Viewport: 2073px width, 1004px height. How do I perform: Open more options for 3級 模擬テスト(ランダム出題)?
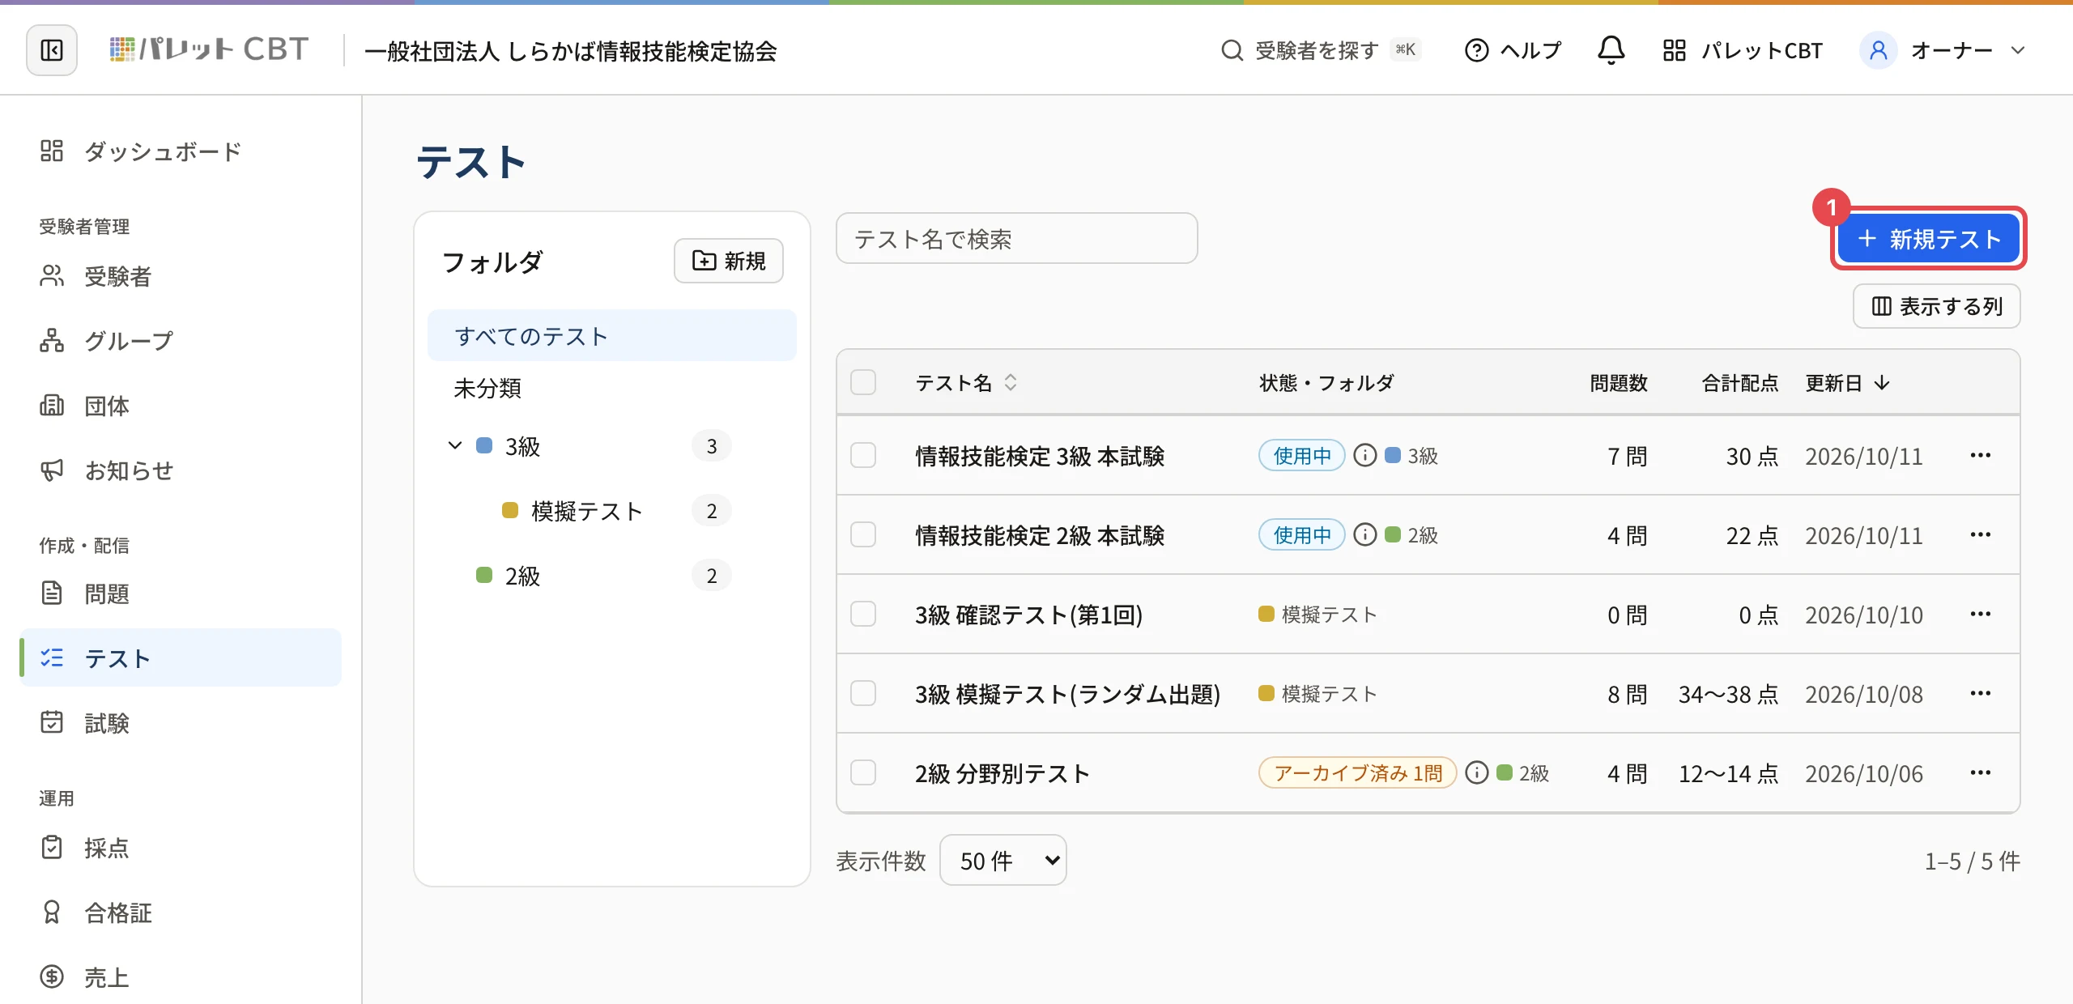(1981, 694)
